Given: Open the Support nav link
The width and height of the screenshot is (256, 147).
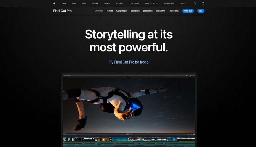Looking at the screenshot, I should tap(184, 3).
